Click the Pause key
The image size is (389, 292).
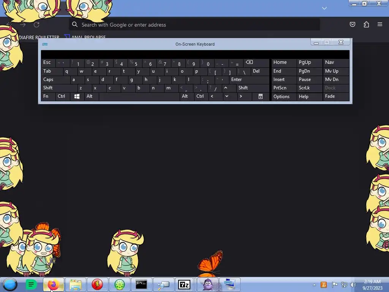pos(309,80)
